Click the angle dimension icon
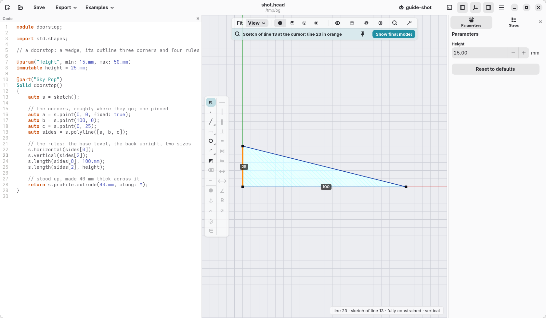 coord(222,191)
